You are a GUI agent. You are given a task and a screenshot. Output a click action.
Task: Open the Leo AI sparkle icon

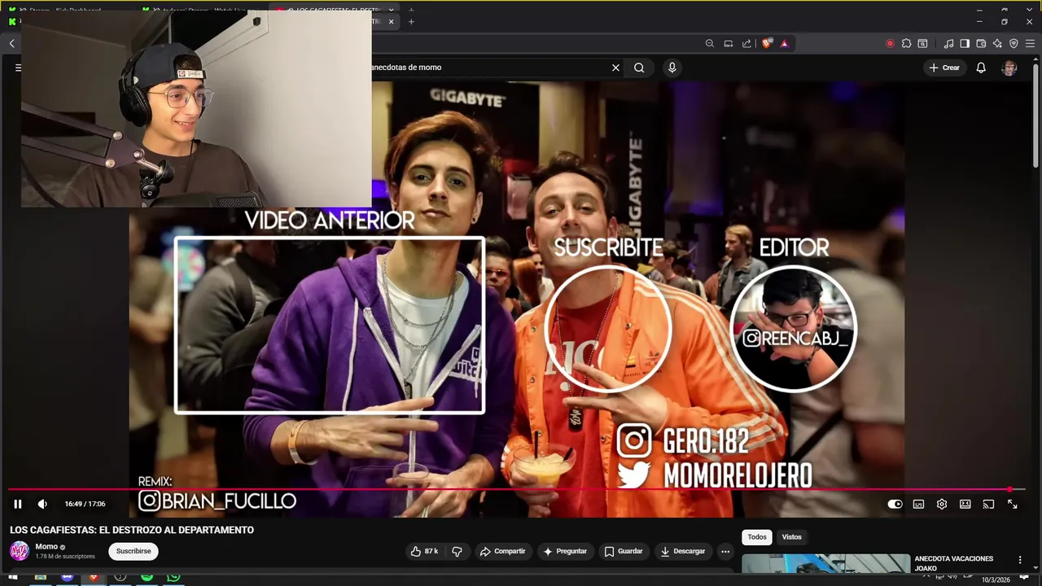997,43
